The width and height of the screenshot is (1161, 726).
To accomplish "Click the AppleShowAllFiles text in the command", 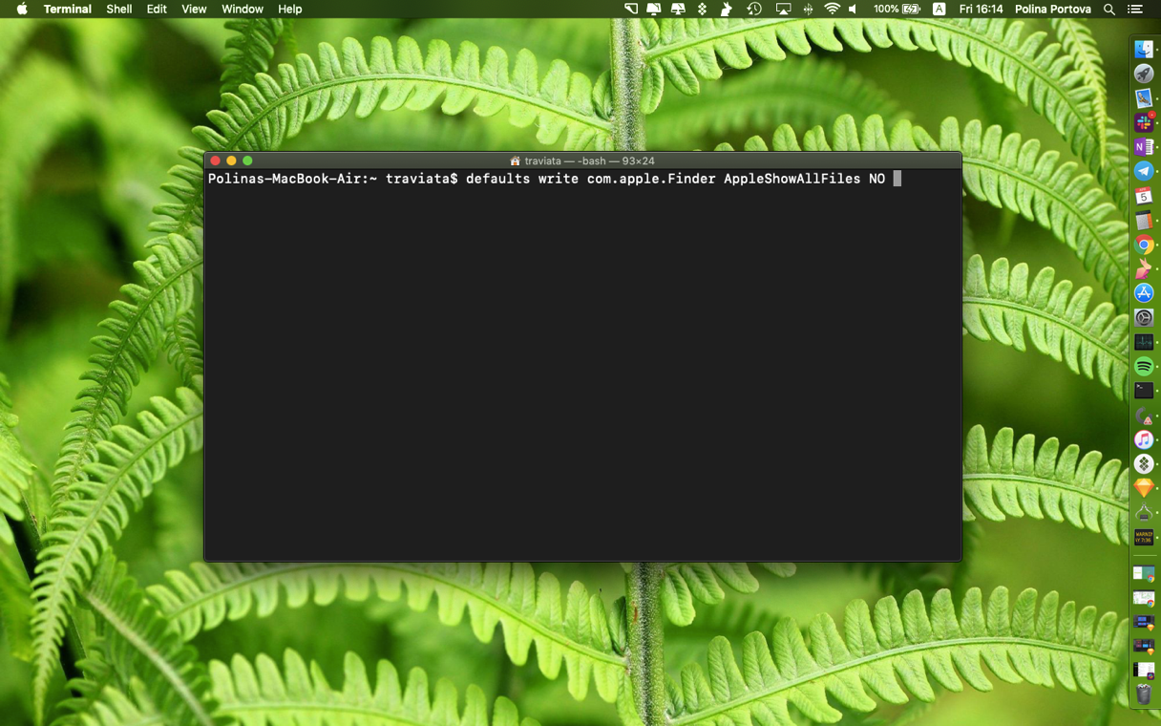I will pyautogui.click(x=792, y=179).
